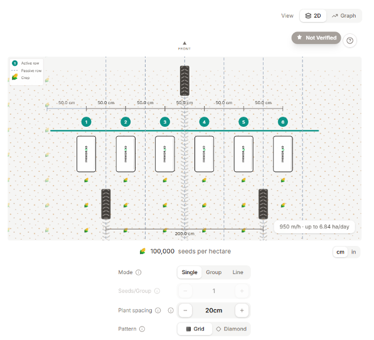374x340 pixels.
Task: Click the 20cm plant spacing value
Action: [x=214, y=311]
